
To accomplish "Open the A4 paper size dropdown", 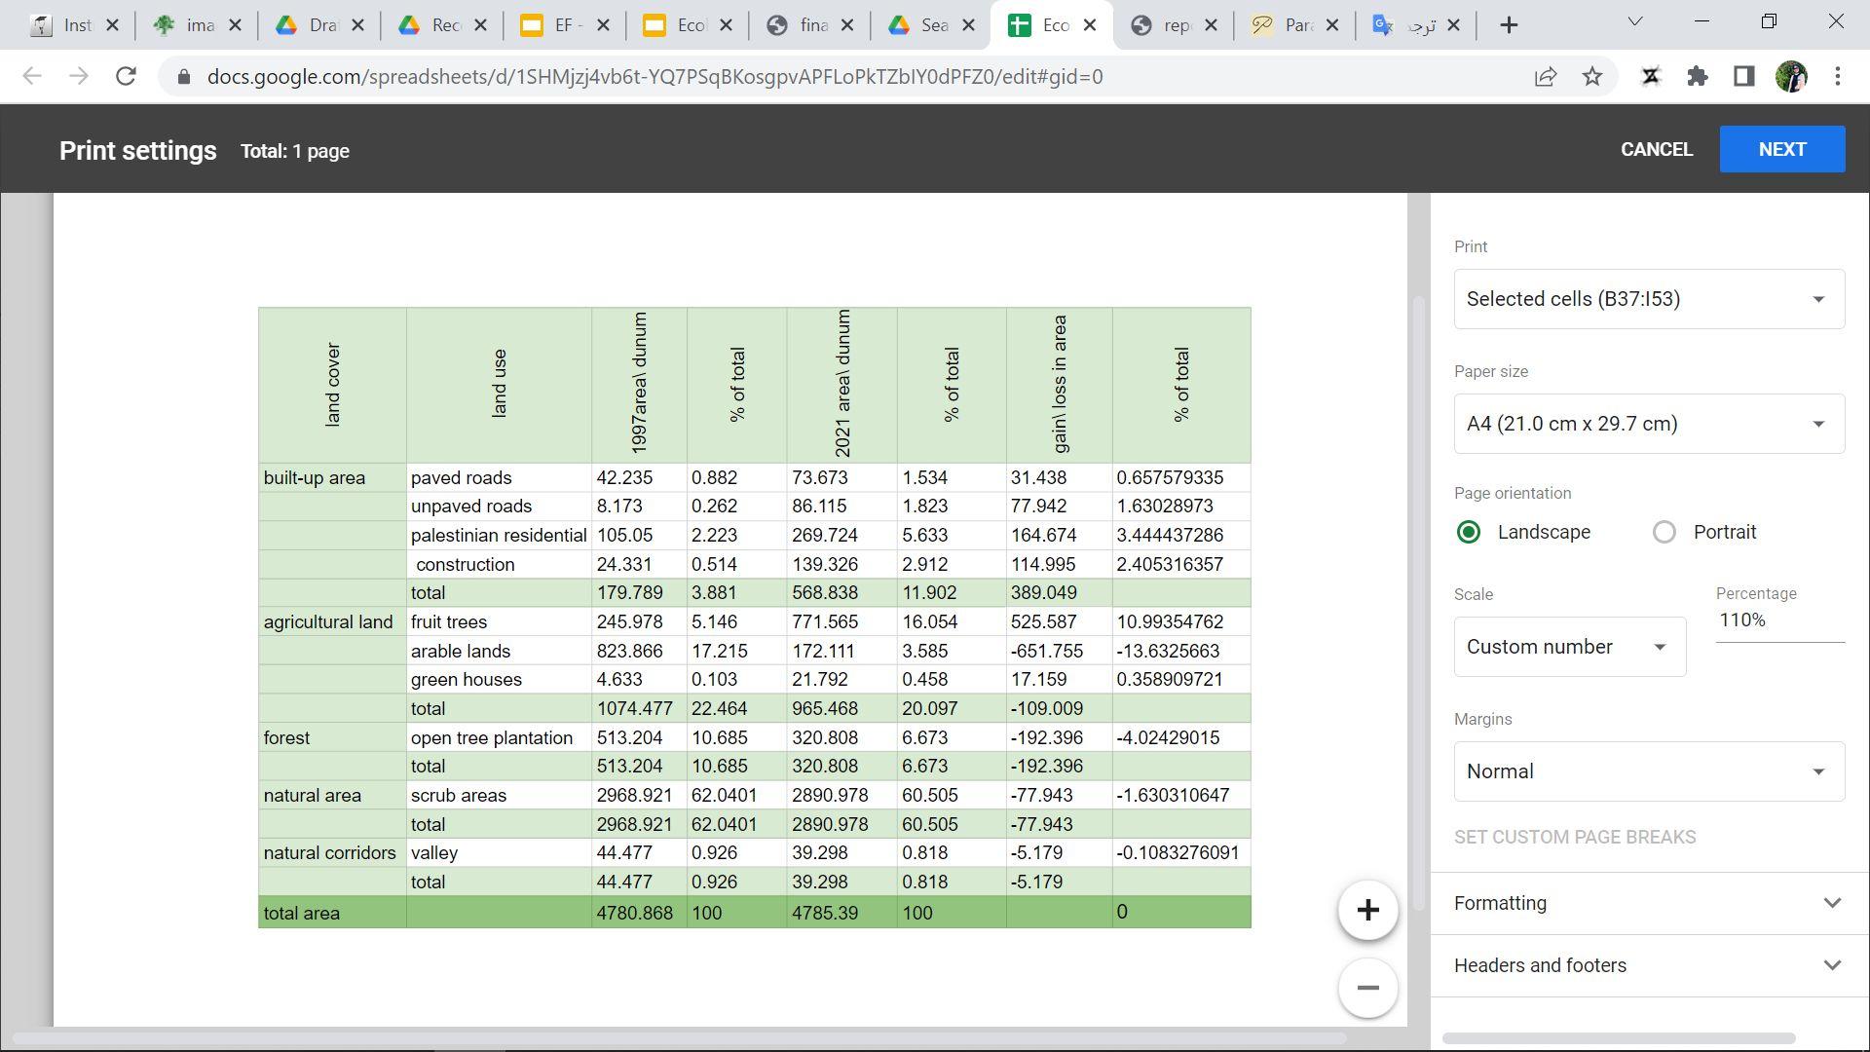I will [1648, 424].
